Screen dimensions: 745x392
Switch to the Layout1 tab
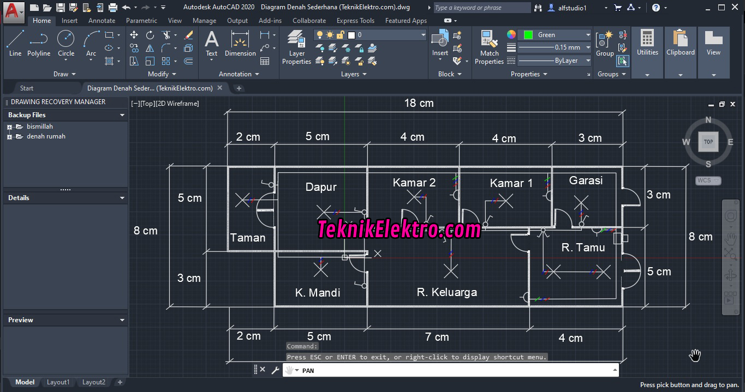pyautogui.click(x=58, y=382)
